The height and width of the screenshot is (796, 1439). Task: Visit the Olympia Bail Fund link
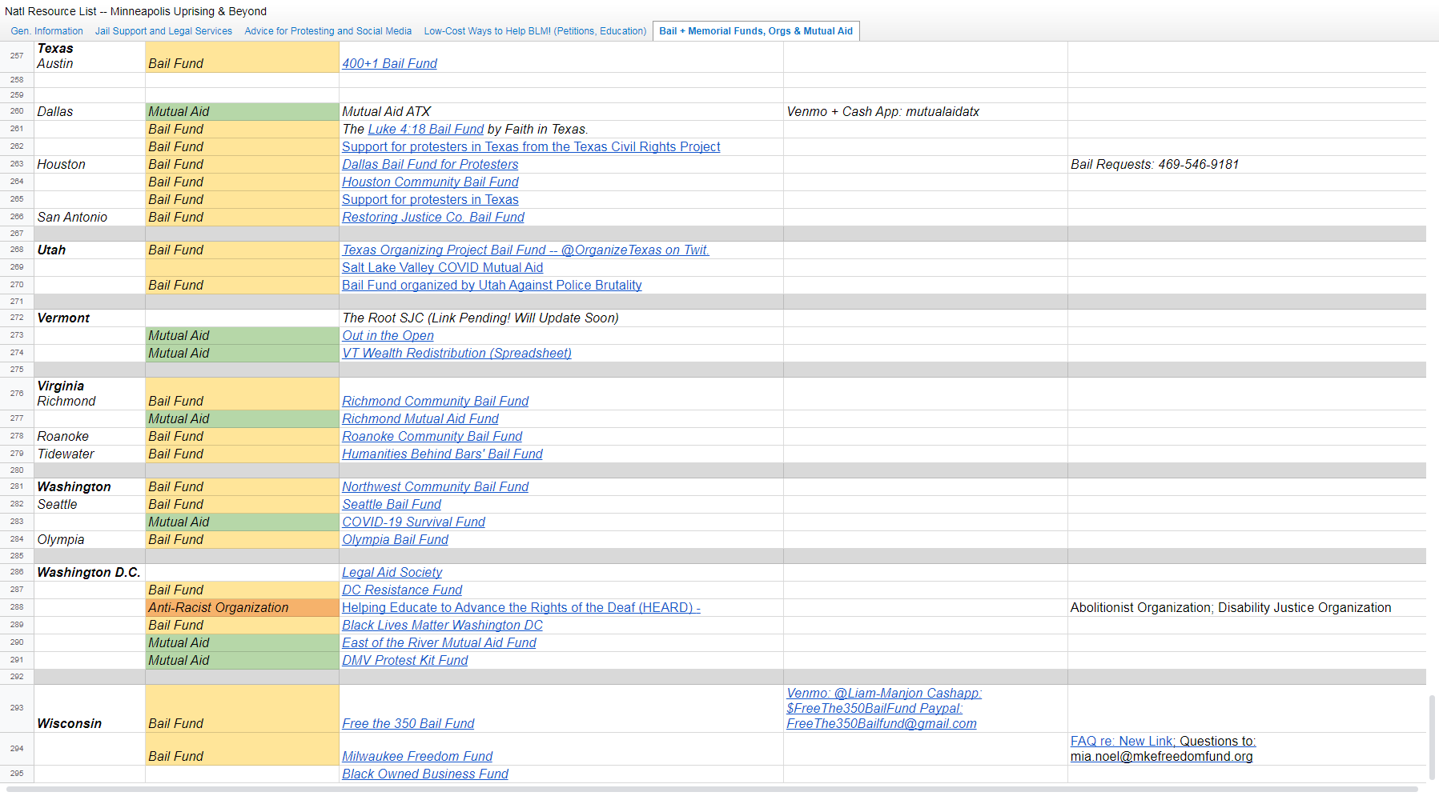coord(395,540)
